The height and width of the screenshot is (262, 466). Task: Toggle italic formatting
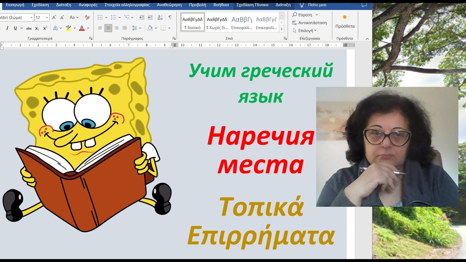(x=7, y=28)
